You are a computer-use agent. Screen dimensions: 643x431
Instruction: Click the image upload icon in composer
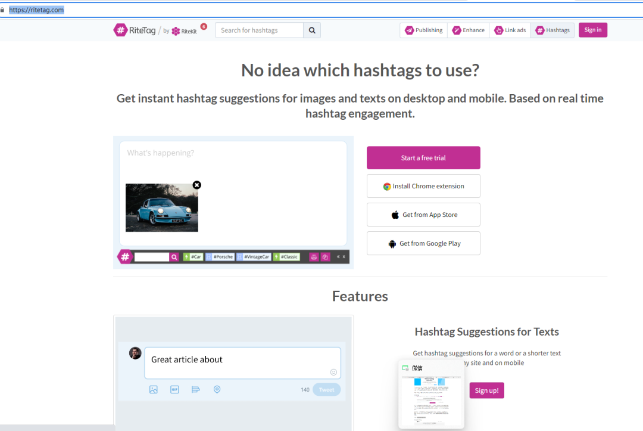point(154,389)
